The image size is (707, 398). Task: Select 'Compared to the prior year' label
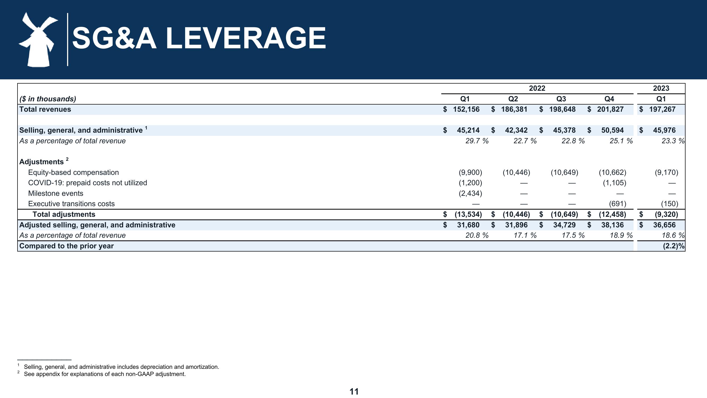click(x=66, y=246)
